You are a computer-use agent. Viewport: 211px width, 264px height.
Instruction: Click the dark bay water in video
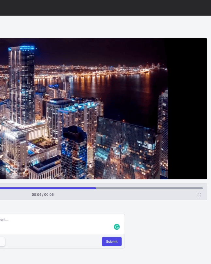[131, 95]
